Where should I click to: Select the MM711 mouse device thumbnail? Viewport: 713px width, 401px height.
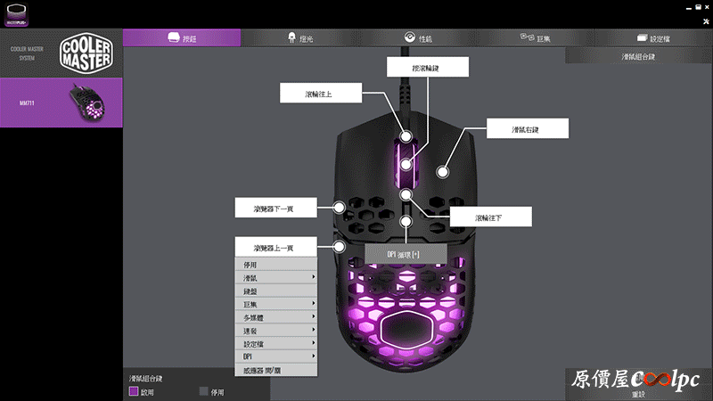87,102
